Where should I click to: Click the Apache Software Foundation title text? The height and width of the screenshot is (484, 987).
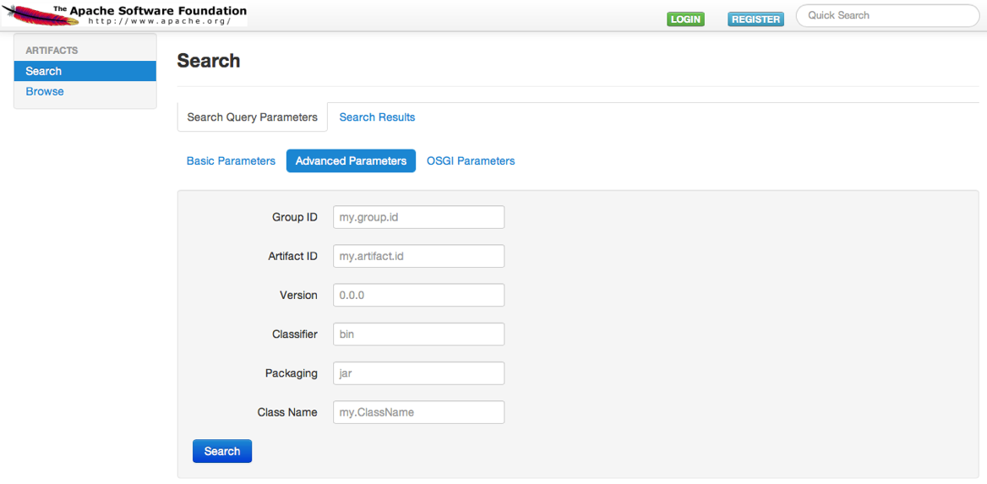pyautogui.click(x=156, y=11)
